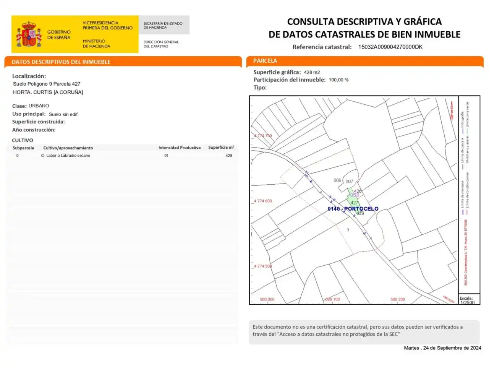Click the 'Cultivo/aprovechamiento' column header
Viewport: 489px width, 367px height.
68,148
